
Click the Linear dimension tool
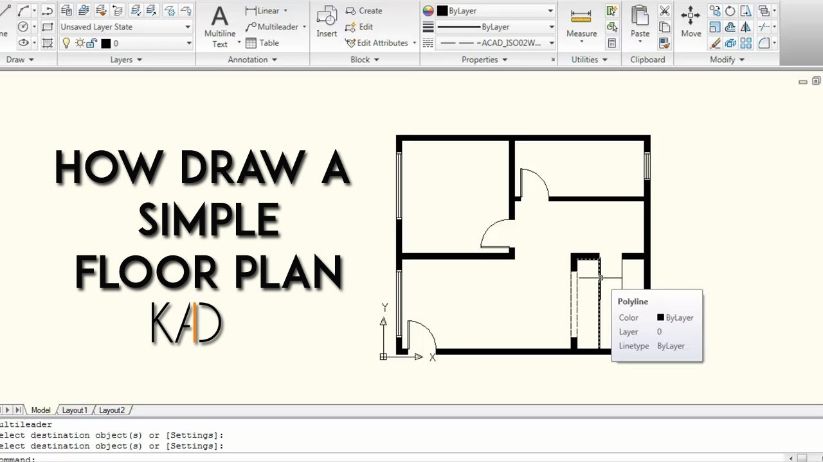point(262,11)
